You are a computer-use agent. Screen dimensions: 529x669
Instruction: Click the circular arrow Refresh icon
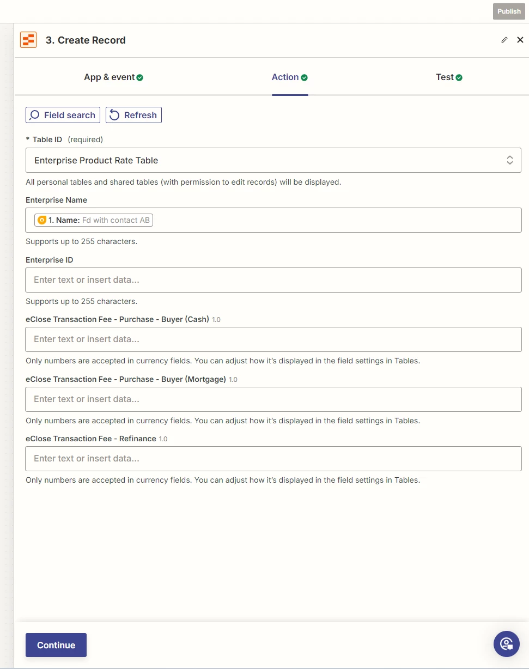pyautogui.click(x=114, y=115)
